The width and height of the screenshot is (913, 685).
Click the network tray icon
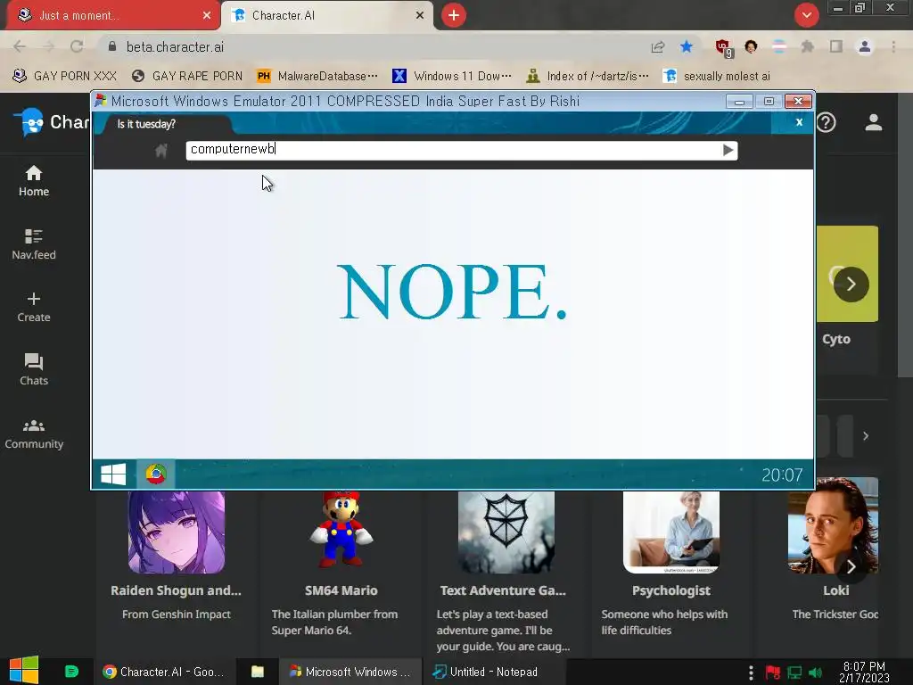(x=794, y=673)
